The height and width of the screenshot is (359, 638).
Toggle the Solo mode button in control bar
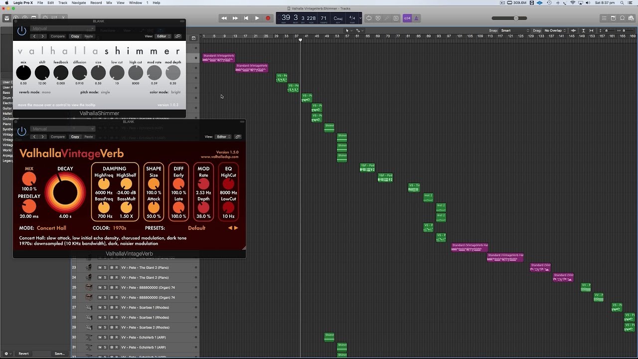point(396,18)
